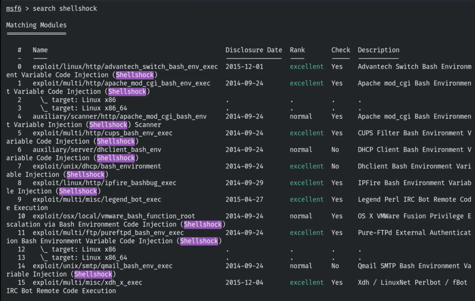Click auxiliary/scanner/http/apache_mod_cgi_bash_env path
475x301 pixels.
(x=119, y=117)
